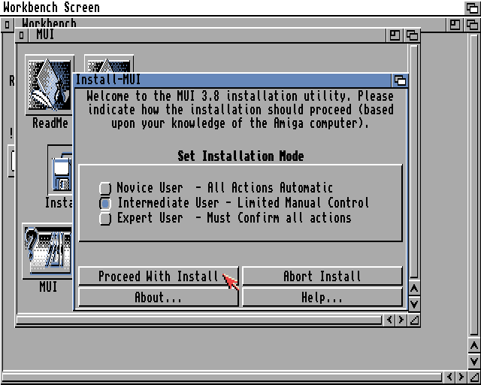This screenshot has width=481, height=385.
Task: Open the MUI question mark icon
Action: [x=47, y=251]
